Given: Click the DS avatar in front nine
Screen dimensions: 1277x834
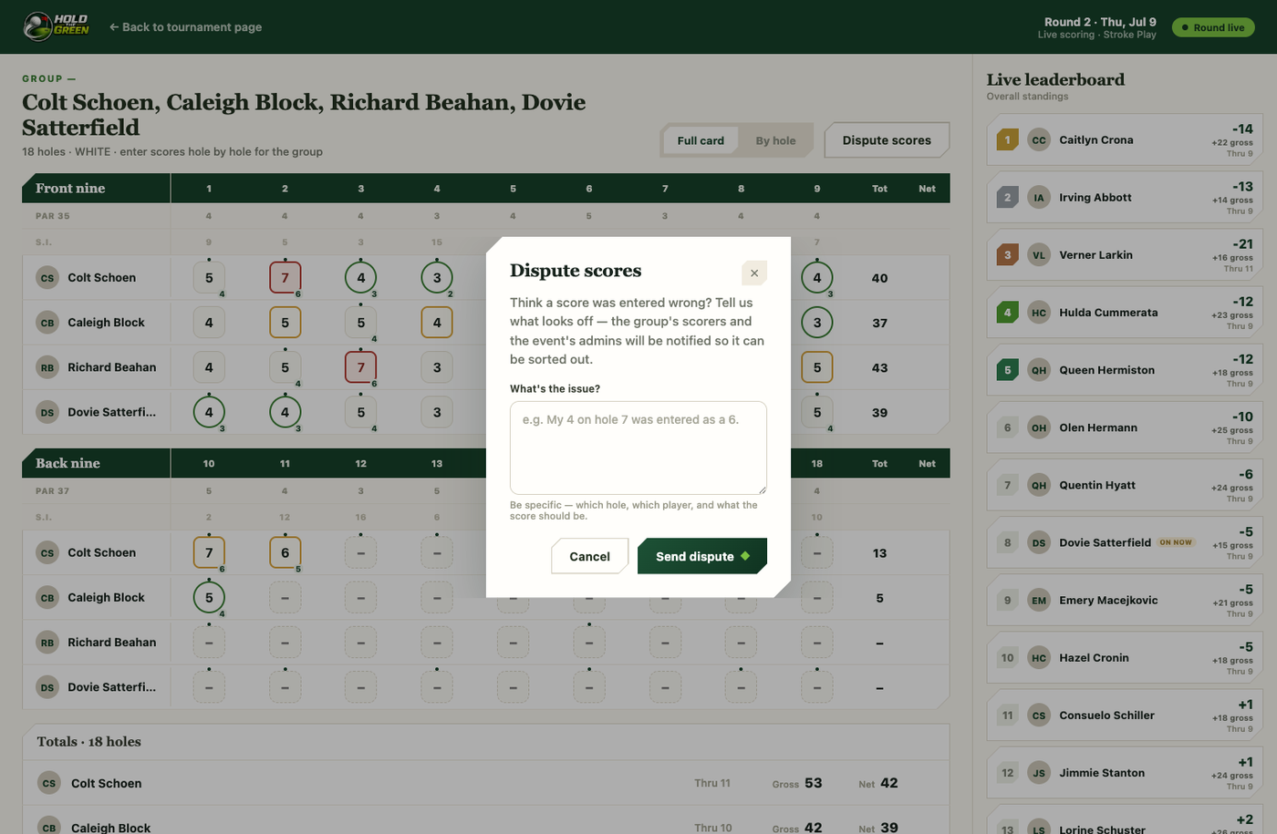Looking at the screenshot, I should tap(47, 412).
